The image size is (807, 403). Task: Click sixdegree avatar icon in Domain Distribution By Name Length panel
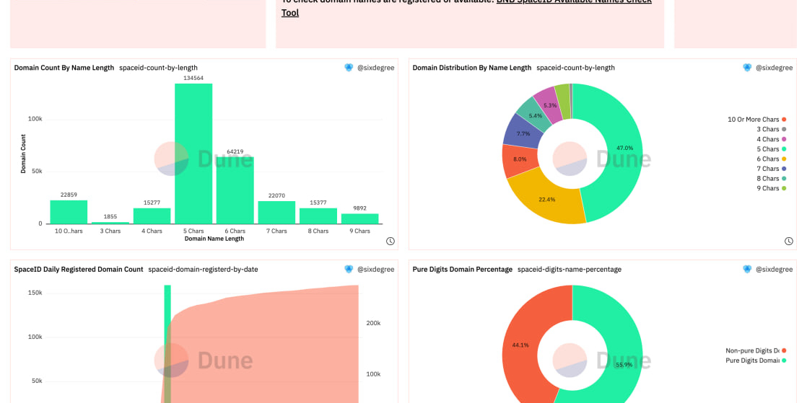[x=747, y=68]
